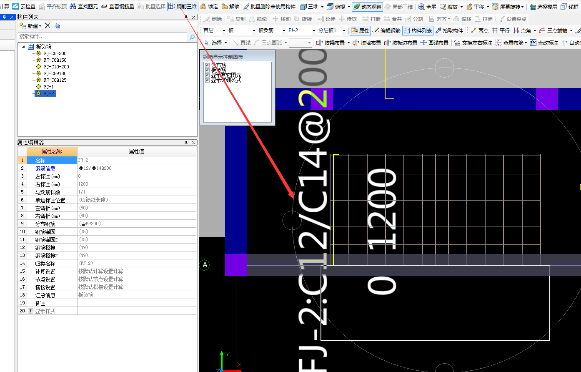Select FJ-C10-200 in component tree
Image resolution: width=581 pixels, height=372 pixels.
[x=56, y=67]
